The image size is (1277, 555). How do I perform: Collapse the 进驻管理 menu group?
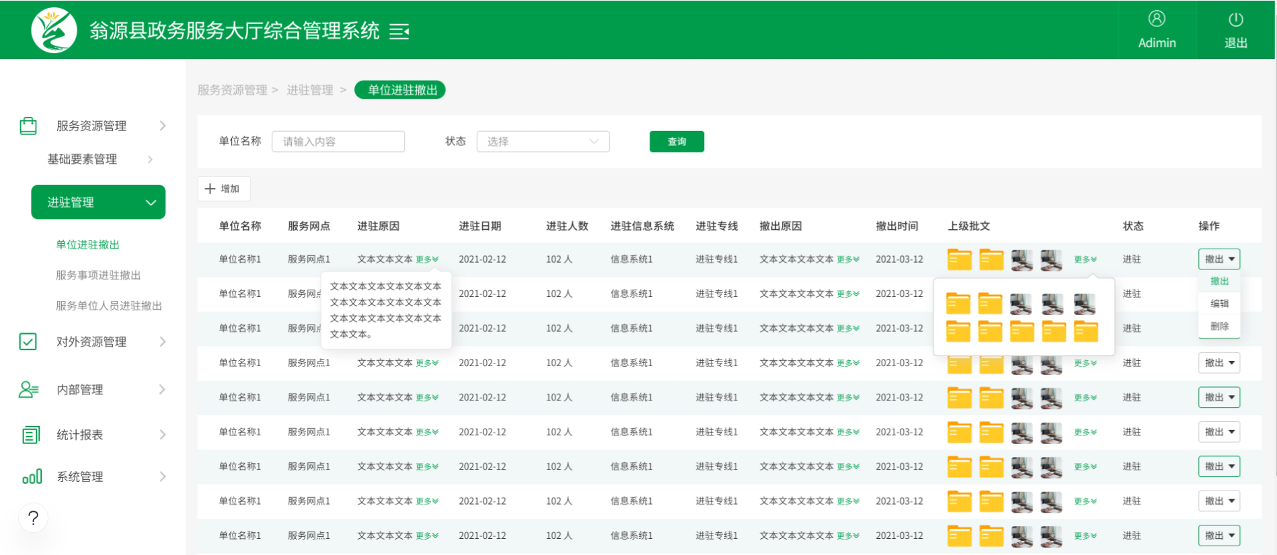pos(151,202)
